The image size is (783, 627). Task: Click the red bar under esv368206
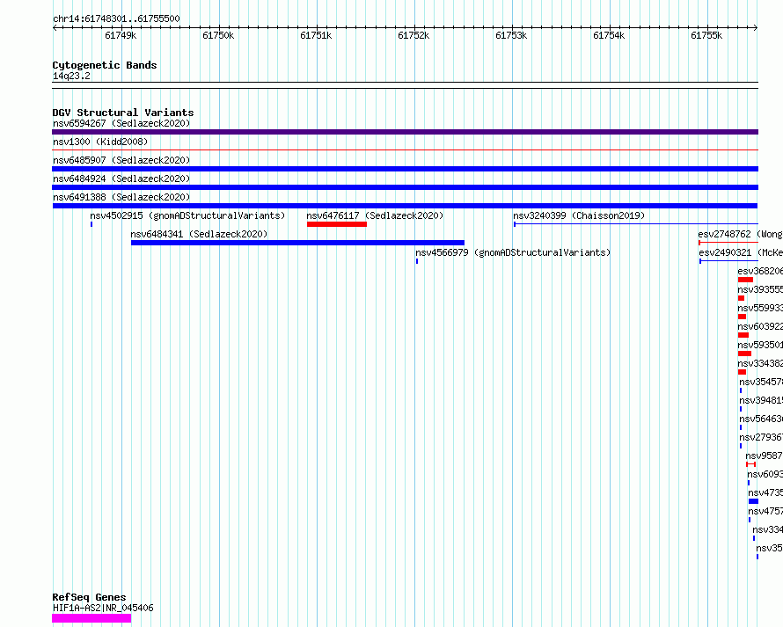pos(745,280)
